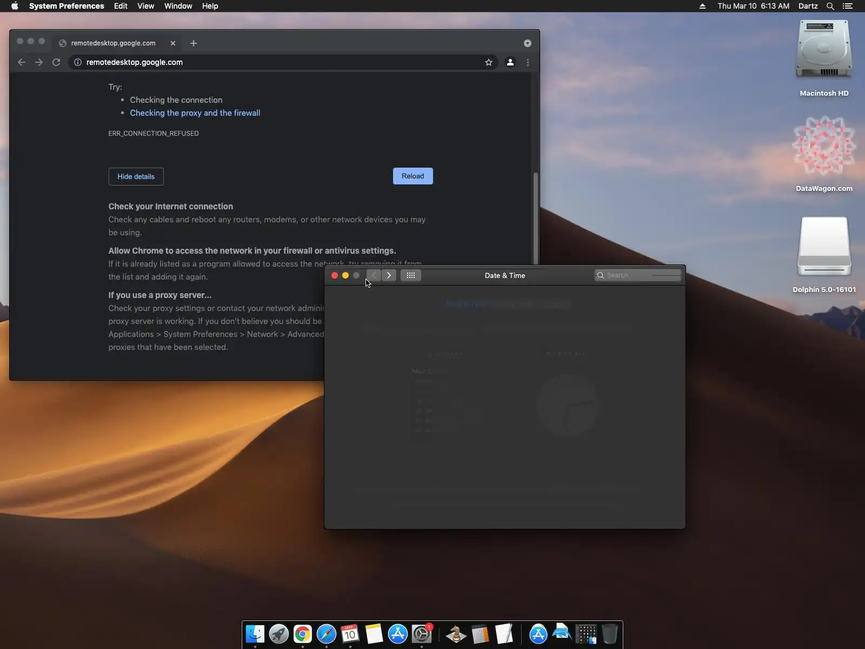Close the Date & Time window
Viewport: 865px width, 649px height.
(335, 275)
